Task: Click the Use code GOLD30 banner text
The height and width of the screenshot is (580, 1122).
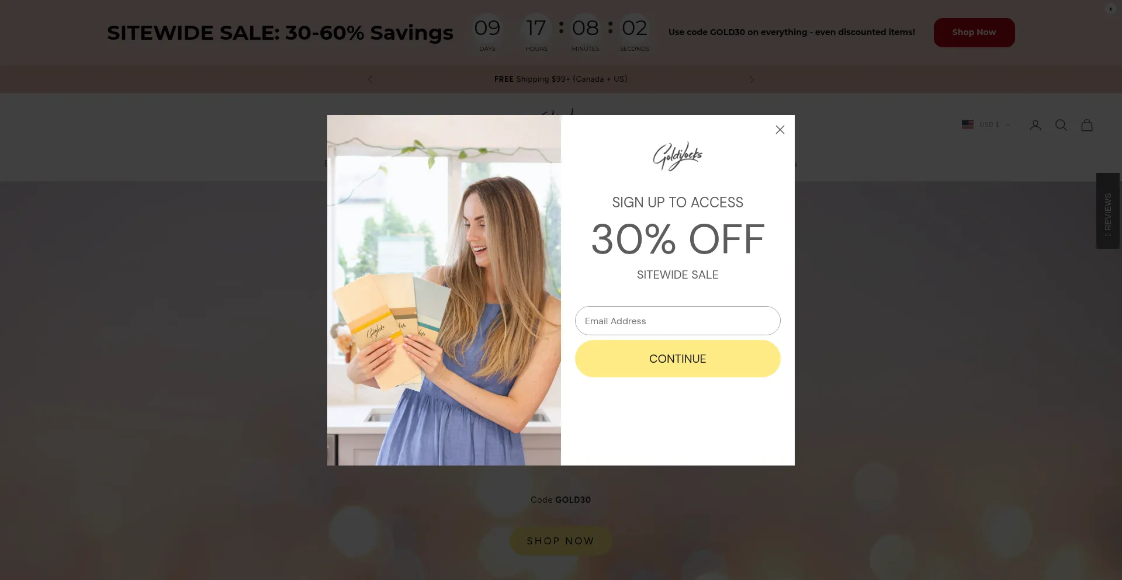Action: 792,32
